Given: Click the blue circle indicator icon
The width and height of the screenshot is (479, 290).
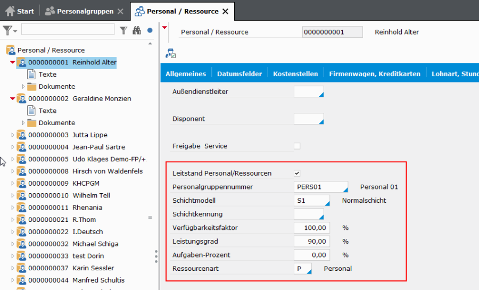Looking at the screenshot, I should pos(150,30).
